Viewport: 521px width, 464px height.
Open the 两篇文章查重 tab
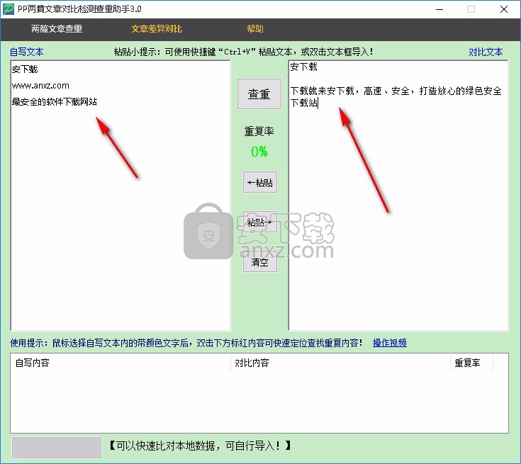pyautogui.click(x=57, y=29)
